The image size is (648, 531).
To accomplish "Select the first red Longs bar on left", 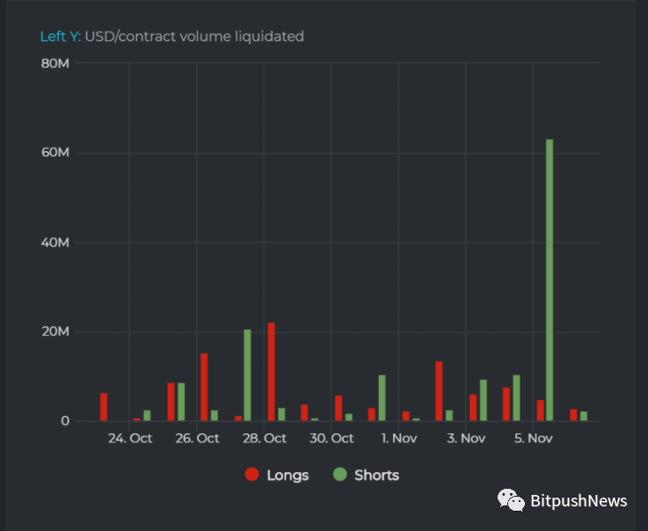I will tap(104, 406).
